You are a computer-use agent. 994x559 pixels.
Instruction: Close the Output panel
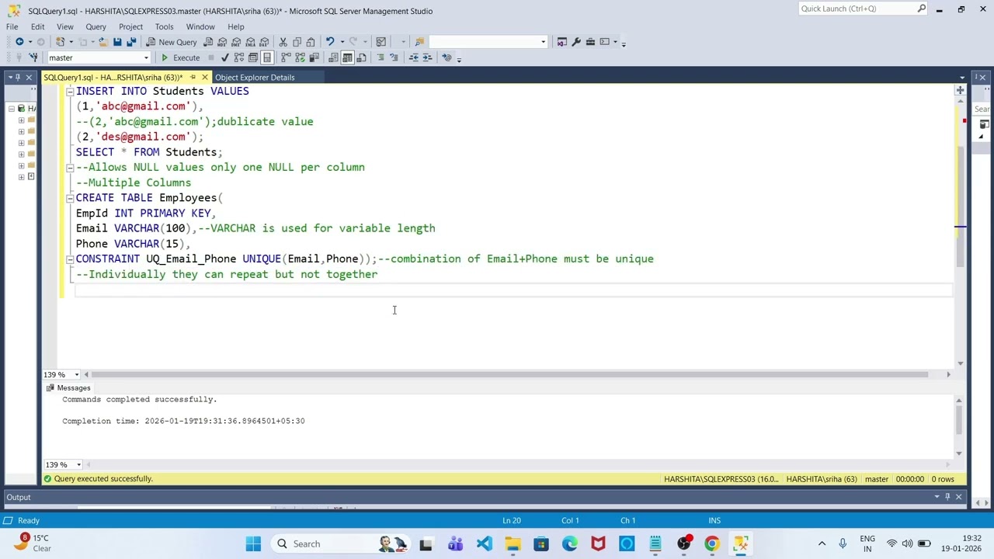pyautogui.click(x=958, y=497)
